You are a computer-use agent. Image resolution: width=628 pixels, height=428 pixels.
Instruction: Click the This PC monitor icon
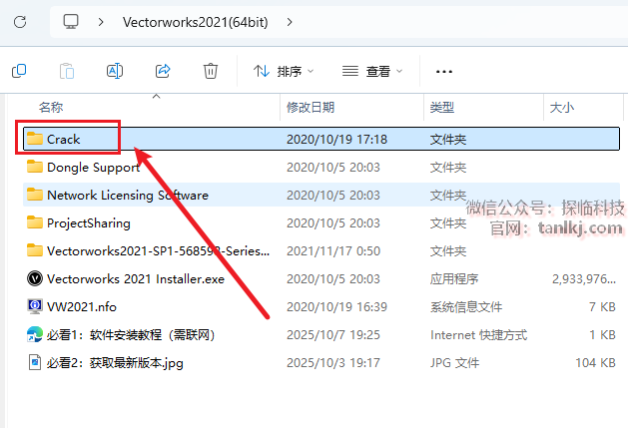(x=71, y=22)
